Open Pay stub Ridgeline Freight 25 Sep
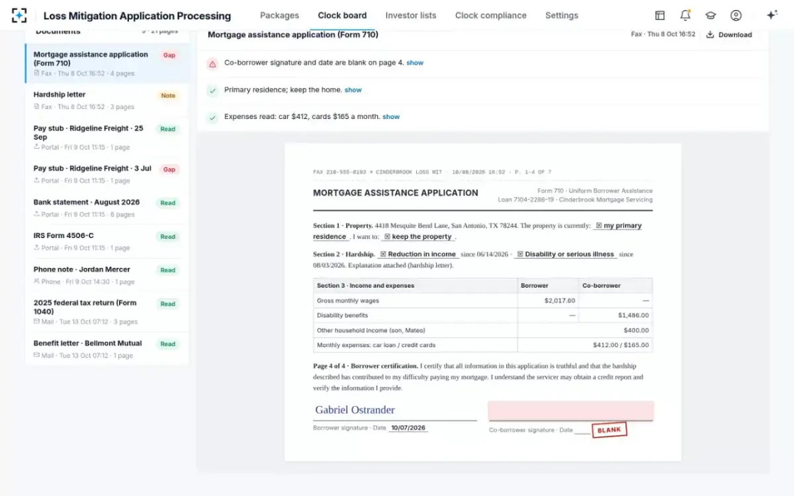The image size is (794, 496). tap(107, 138)
